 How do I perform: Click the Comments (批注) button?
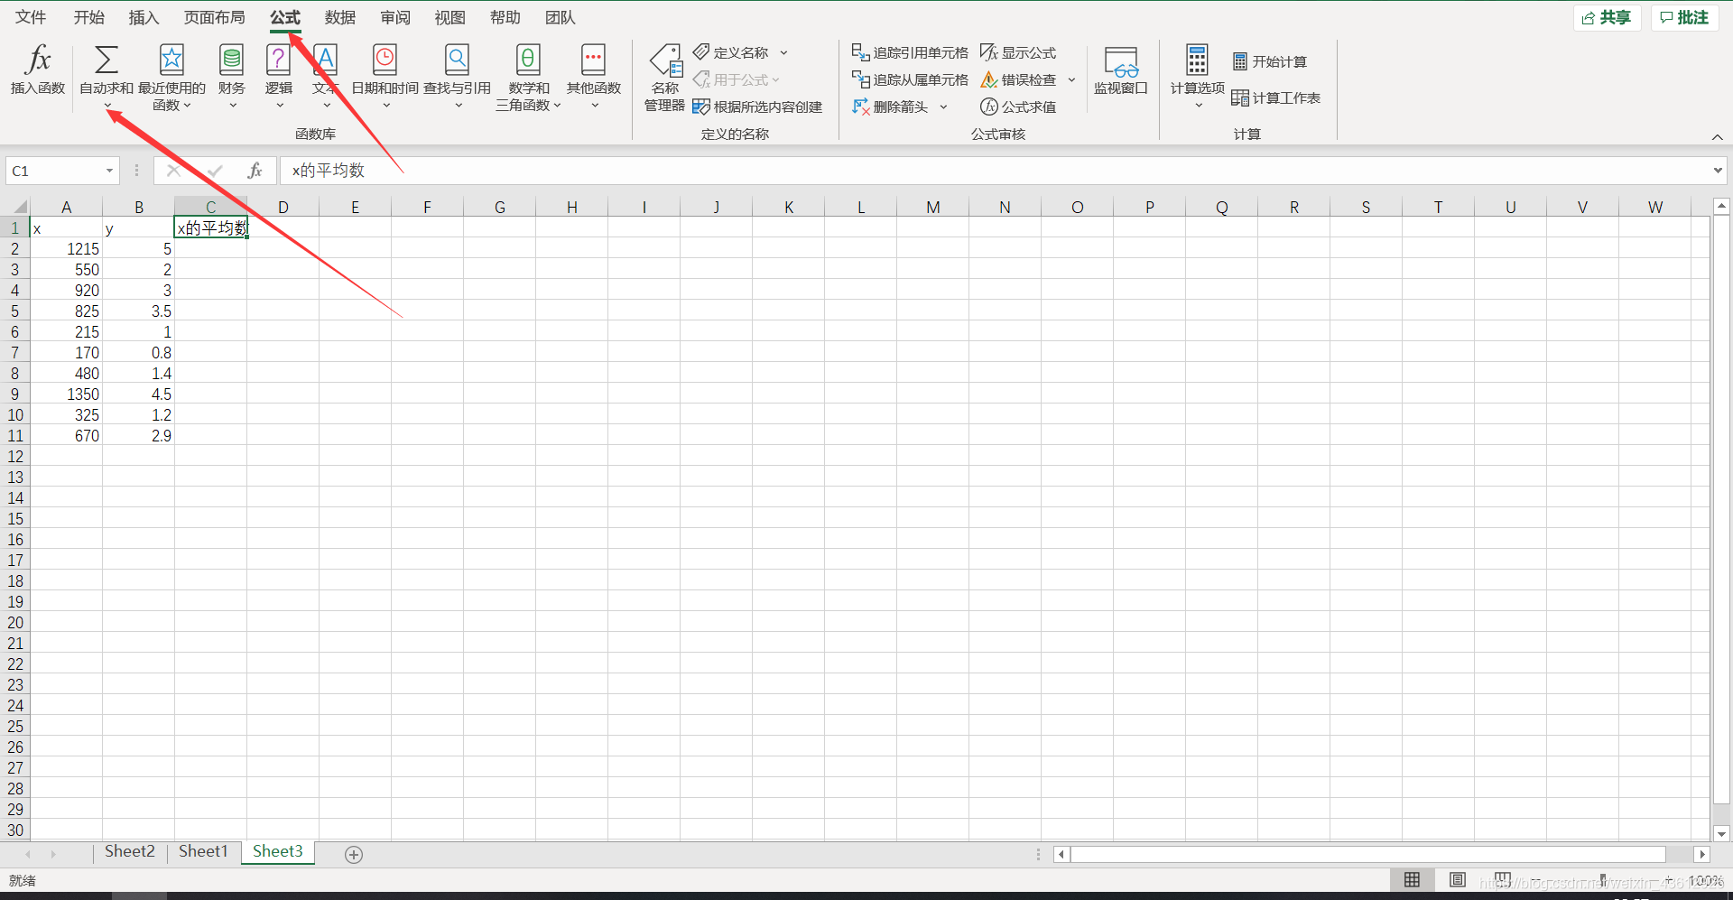pyautogui.click(x=1684, y=17)
